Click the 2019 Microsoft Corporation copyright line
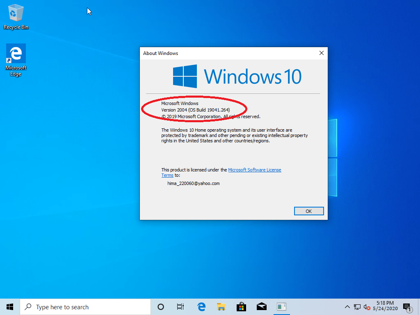 click(x=211, y=116)
